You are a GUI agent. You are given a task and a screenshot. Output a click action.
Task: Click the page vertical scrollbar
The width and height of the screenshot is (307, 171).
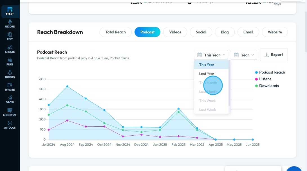[x=306, y=31]
